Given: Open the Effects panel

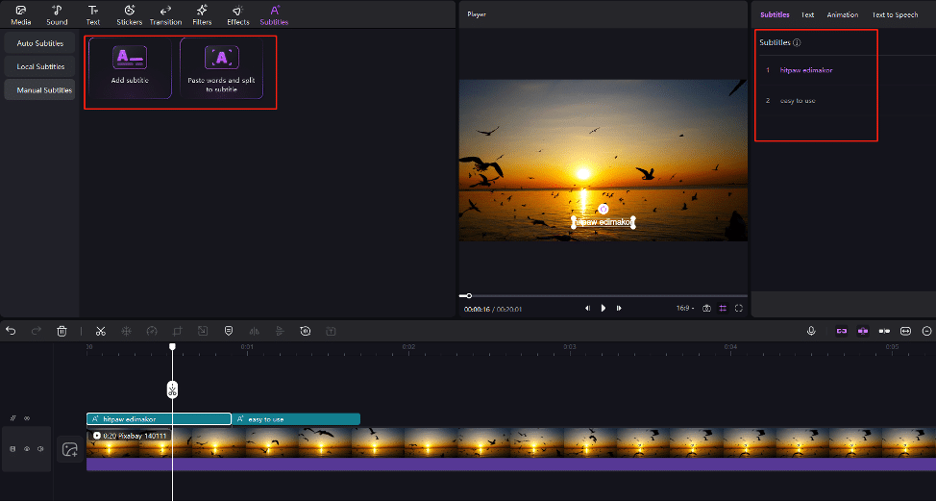Looking at the screenshot, I should pyautogui.click(x=238, y=15).
